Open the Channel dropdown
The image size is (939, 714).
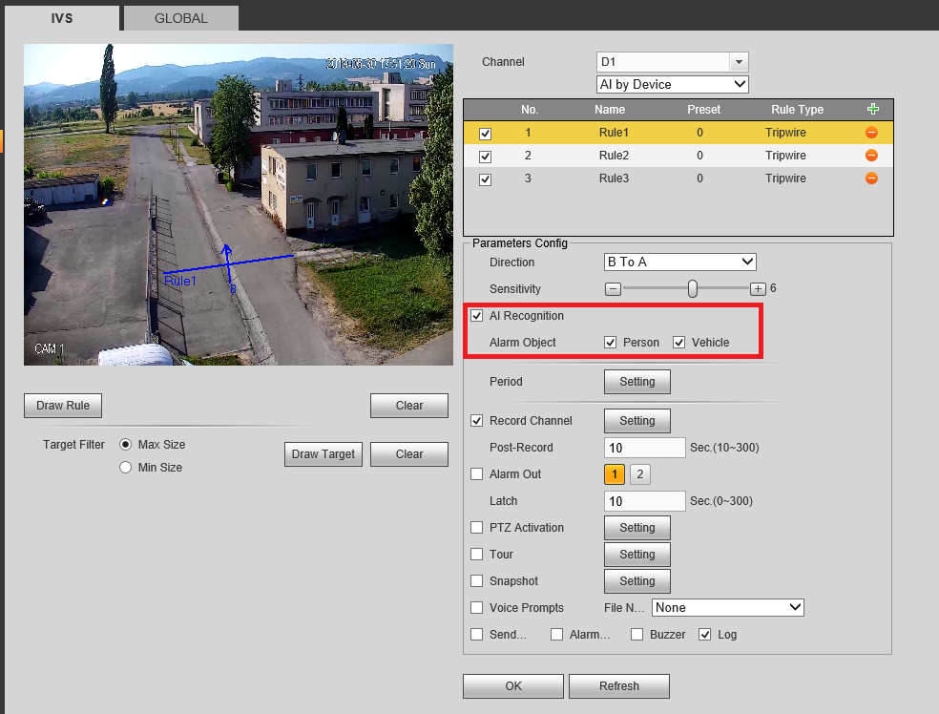tap(672, 62)
